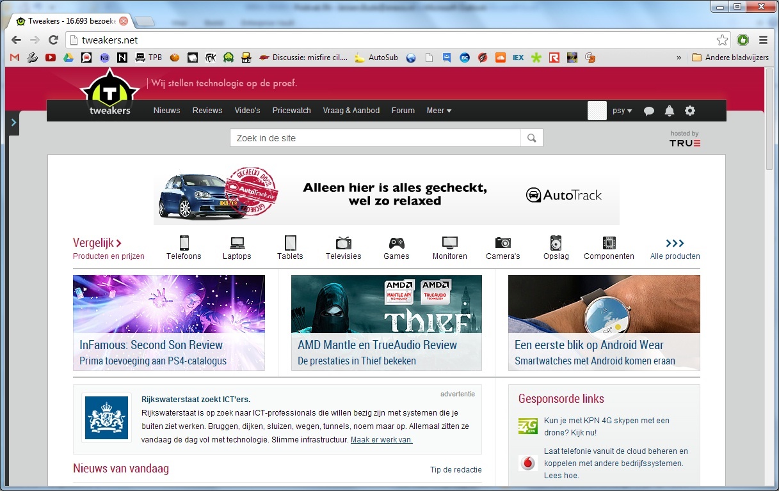
Task: Open the YouTube bookmark icon
Action: [x=51, y=58]
